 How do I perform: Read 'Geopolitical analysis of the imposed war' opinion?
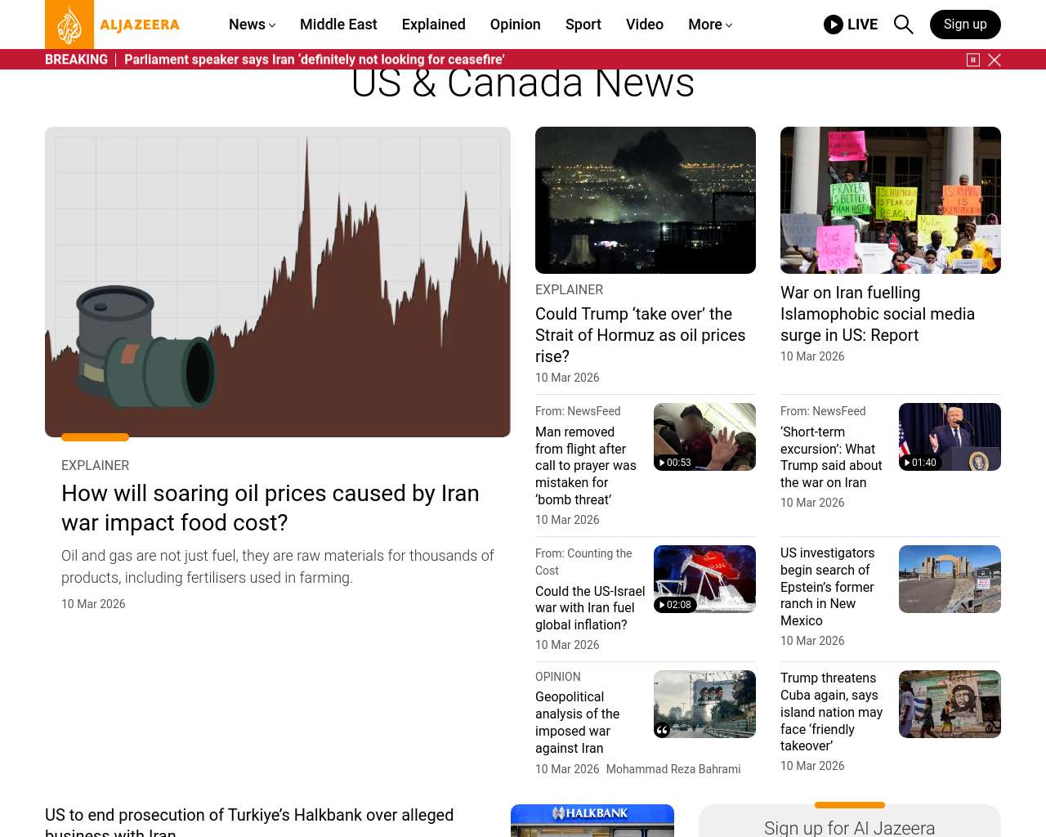pos(578,723)
